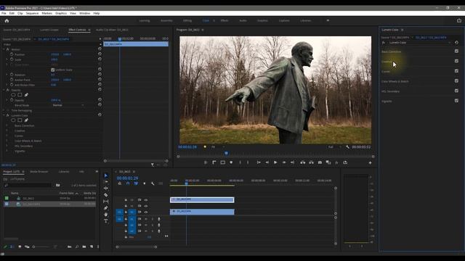Disable Color Wheels & Match checkbox
Image resolution: width=465 pixels, height=261 pixels.
tap(456, 80)
